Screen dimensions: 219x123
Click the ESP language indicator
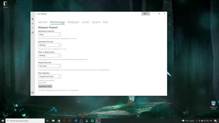point(211,121)
